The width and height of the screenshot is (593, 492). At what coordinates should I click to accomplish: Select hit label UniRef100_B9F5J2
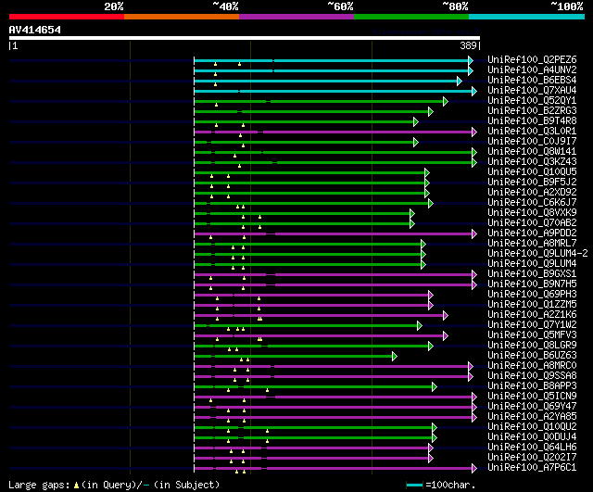(532, 183)
